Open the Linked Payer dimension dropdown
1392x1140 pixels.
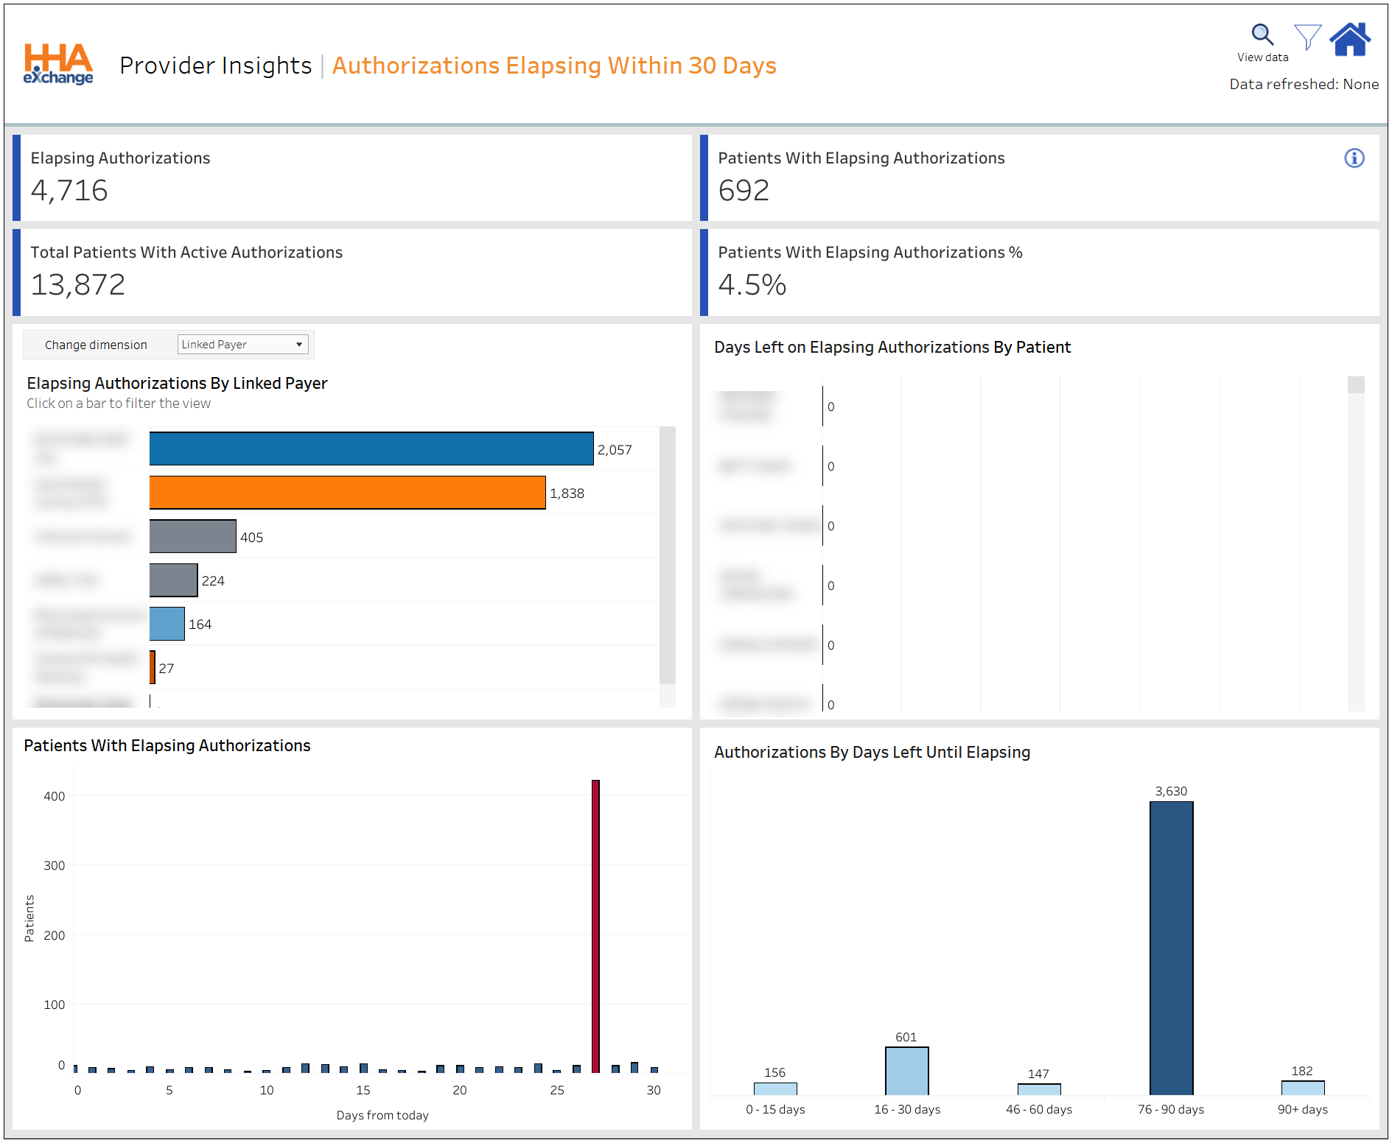(242, 345)
